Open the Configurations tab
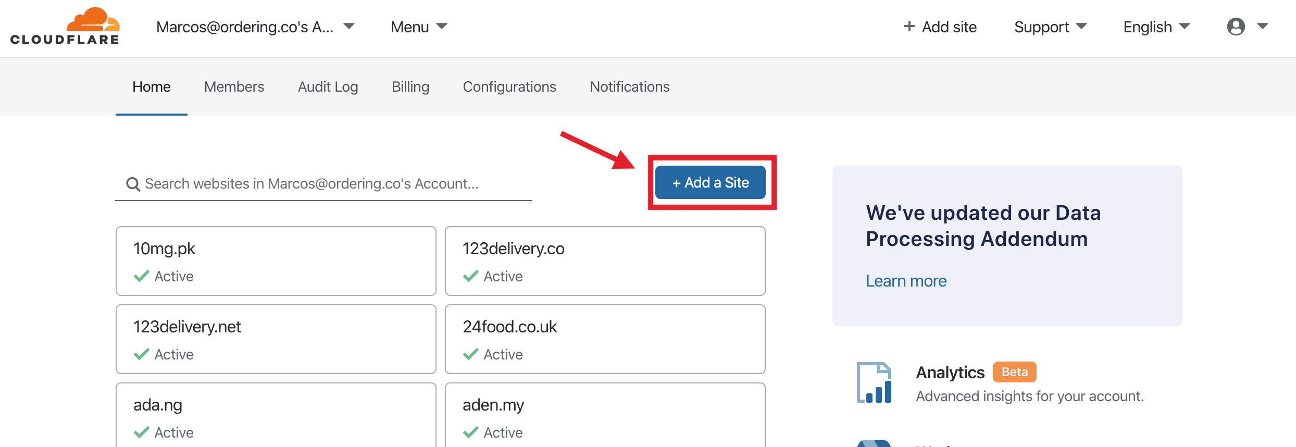The image size is (1296, 447). [509, 86]
